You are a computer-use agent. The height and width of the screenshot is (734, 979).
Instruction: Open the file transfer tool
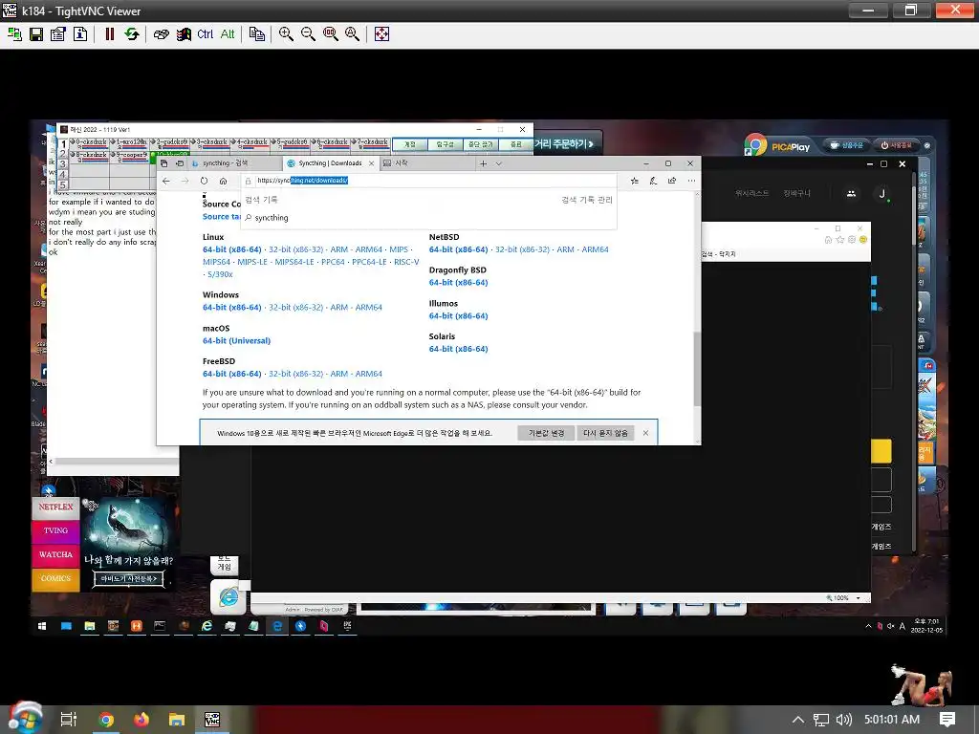256,34
